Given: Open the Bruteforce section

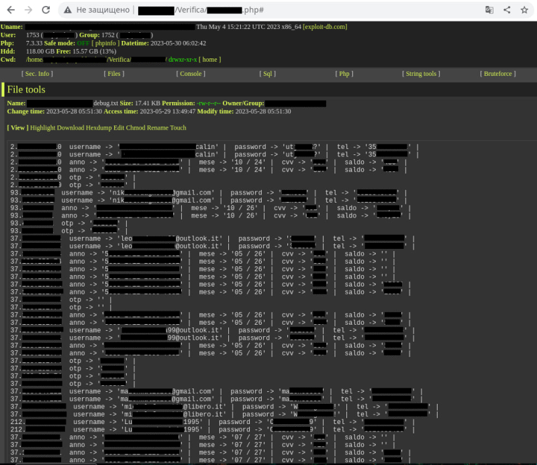Looking at the screenshot, I should (497, 73).
